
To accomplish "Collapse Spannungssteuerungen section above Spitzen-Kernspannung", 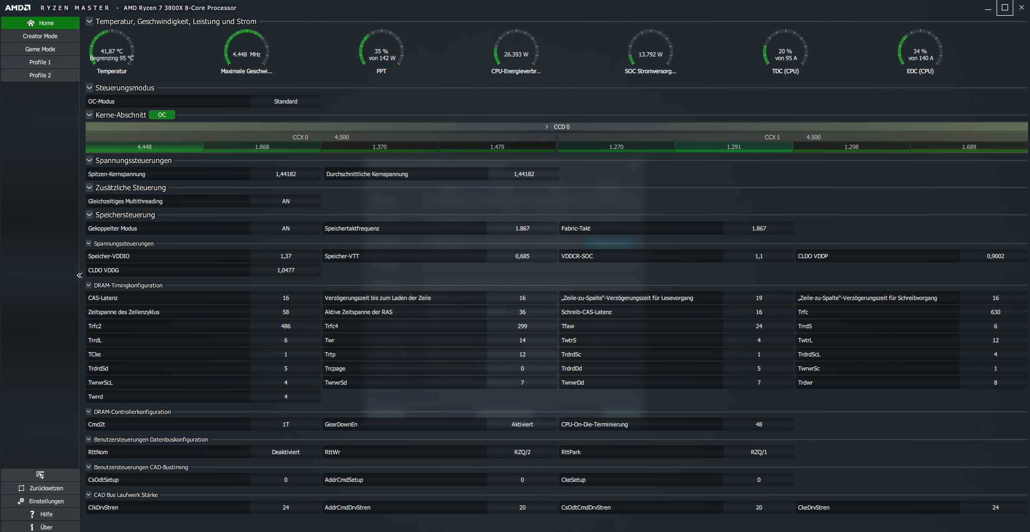I will [89, 160].
